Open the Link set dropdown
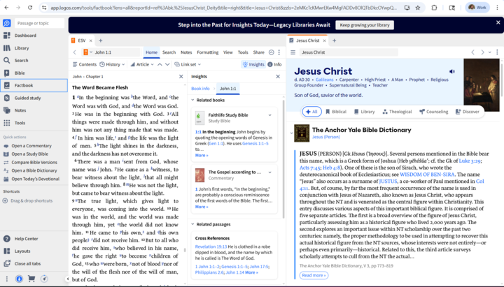The image size is (504, 287). (x=188, y=64)
